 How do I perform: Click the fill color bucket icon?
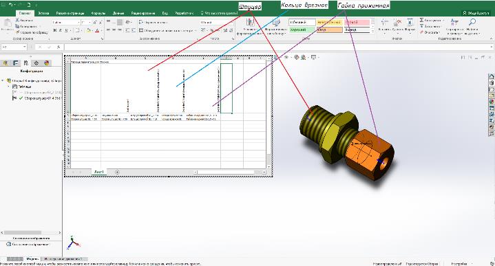click(88, 30)
